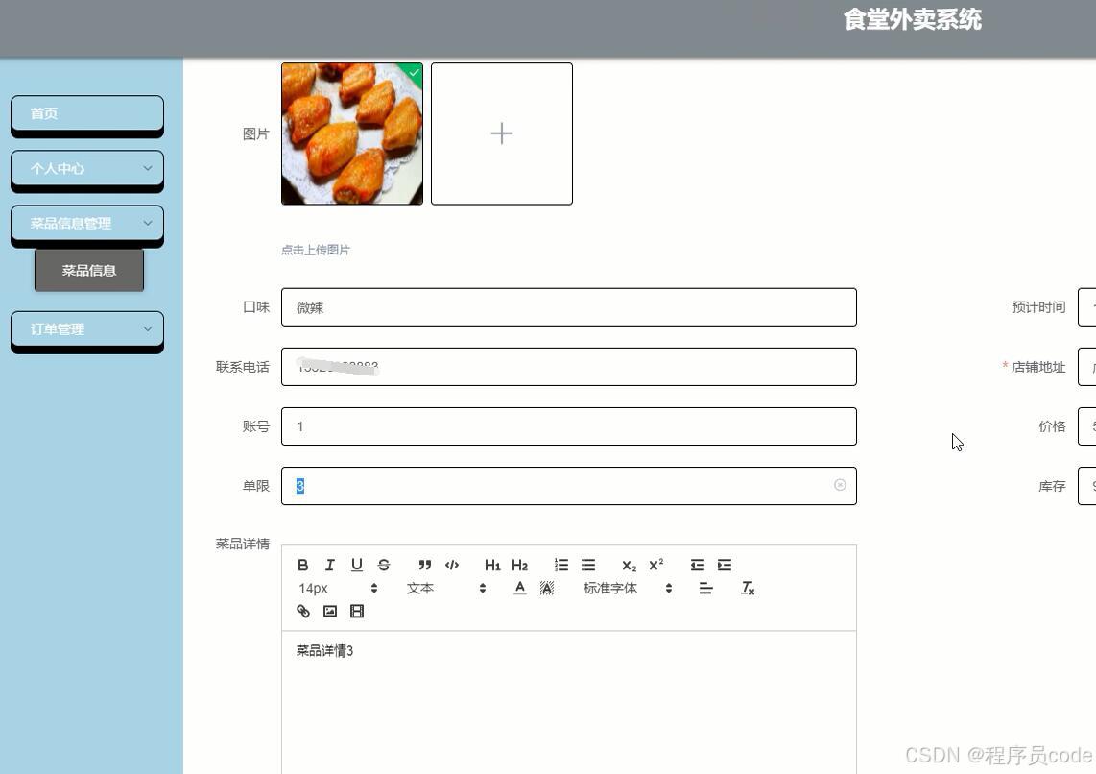Click into the 菜品详情 editor text area
Image resolution: width=1096 pixels, height=774 pixels.
tap(569, 702)
